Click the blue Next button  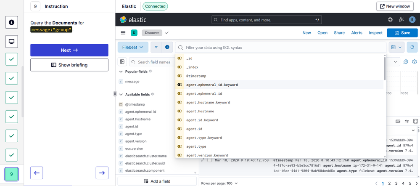click(x=69, y=50)
